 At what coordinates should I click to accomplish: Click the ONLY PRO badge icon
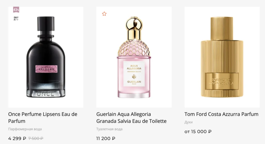(16, 19)
